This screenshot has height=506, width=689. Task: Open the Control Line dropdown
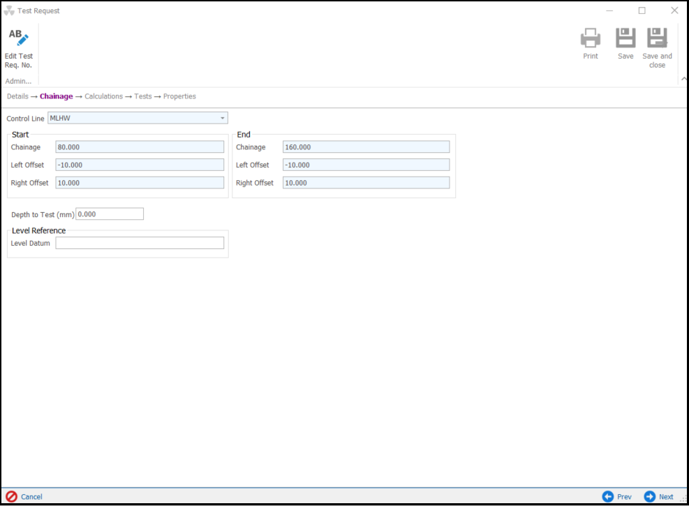click(222, 118)
